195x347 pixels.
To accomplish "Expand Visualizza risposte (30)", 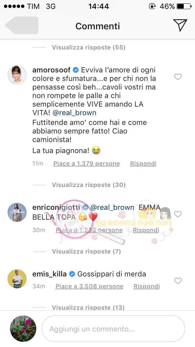I will [x=89, y=185].
